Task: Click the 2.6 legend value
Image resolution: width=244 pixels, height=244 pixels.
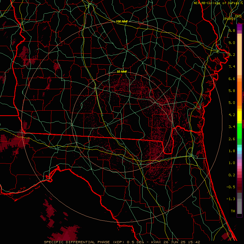Action: click(232, 139)
